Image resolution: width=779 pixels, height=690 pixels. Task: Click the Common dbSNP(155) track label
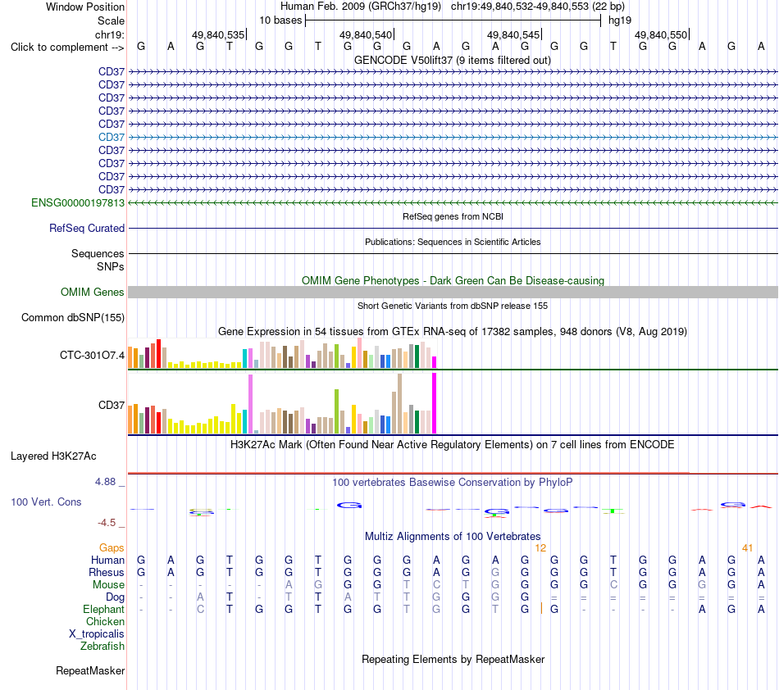tap(73, 317)
